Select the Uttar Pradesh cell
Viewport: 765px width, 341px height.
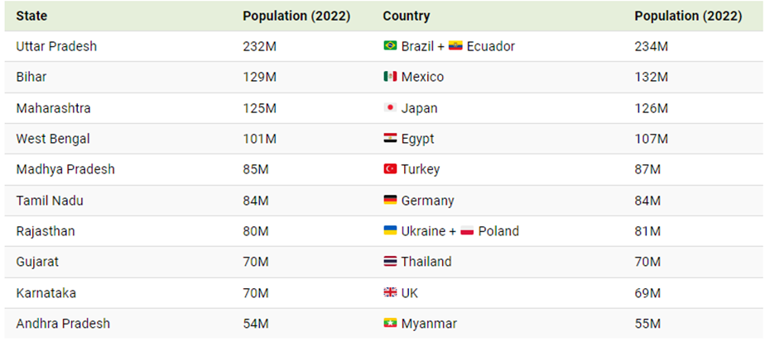(x=56, y=46)
